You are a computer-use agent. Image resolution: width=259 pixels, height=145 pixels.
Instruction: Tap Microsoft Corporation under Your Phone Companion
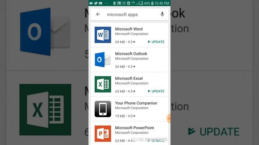tap(132, 108)
